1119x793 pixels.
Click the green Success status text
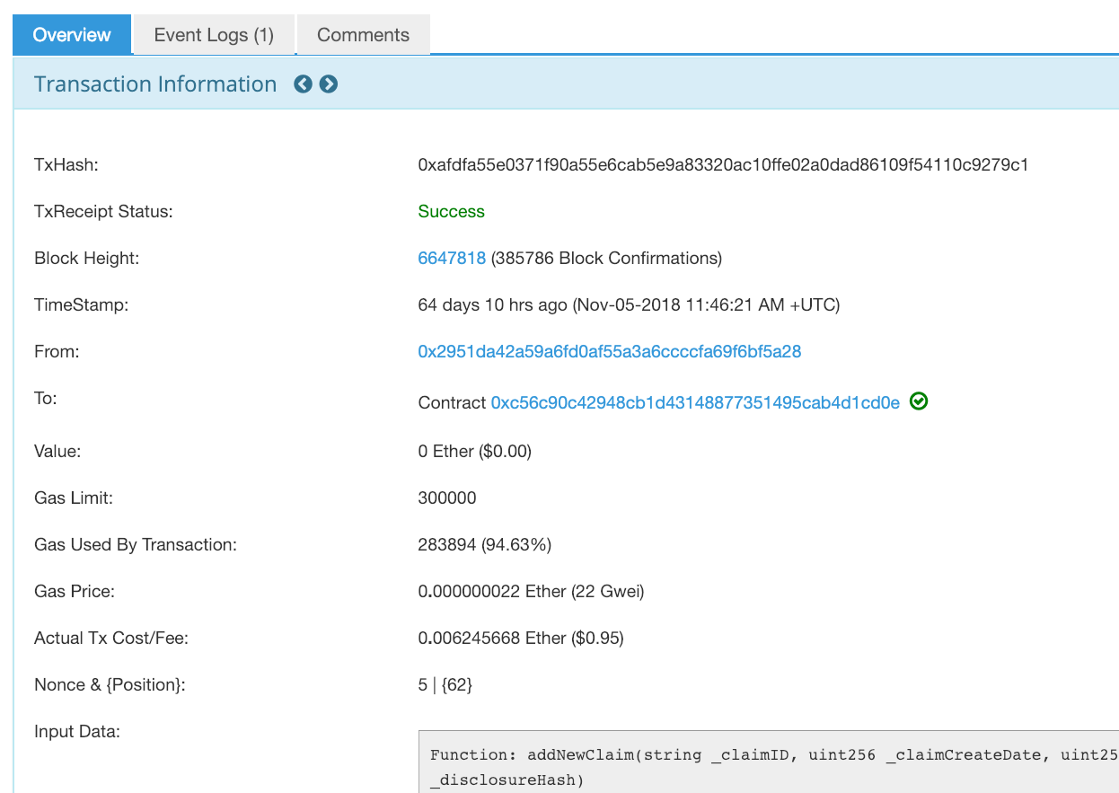click(x=451, y=211)
